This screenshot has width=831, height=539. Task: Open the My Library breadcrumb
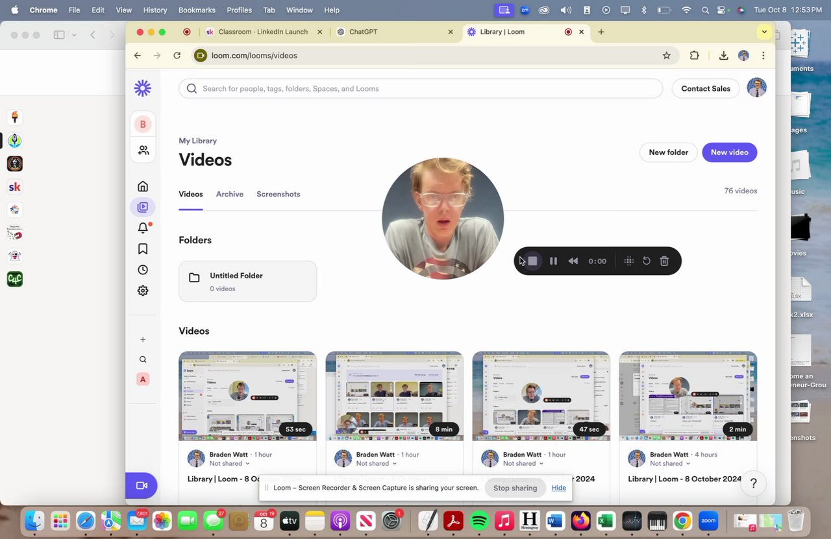198,141
